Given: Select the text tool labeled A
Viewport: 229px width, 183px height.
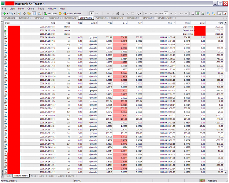Looking at the screenshot, I should coord(128,14).
